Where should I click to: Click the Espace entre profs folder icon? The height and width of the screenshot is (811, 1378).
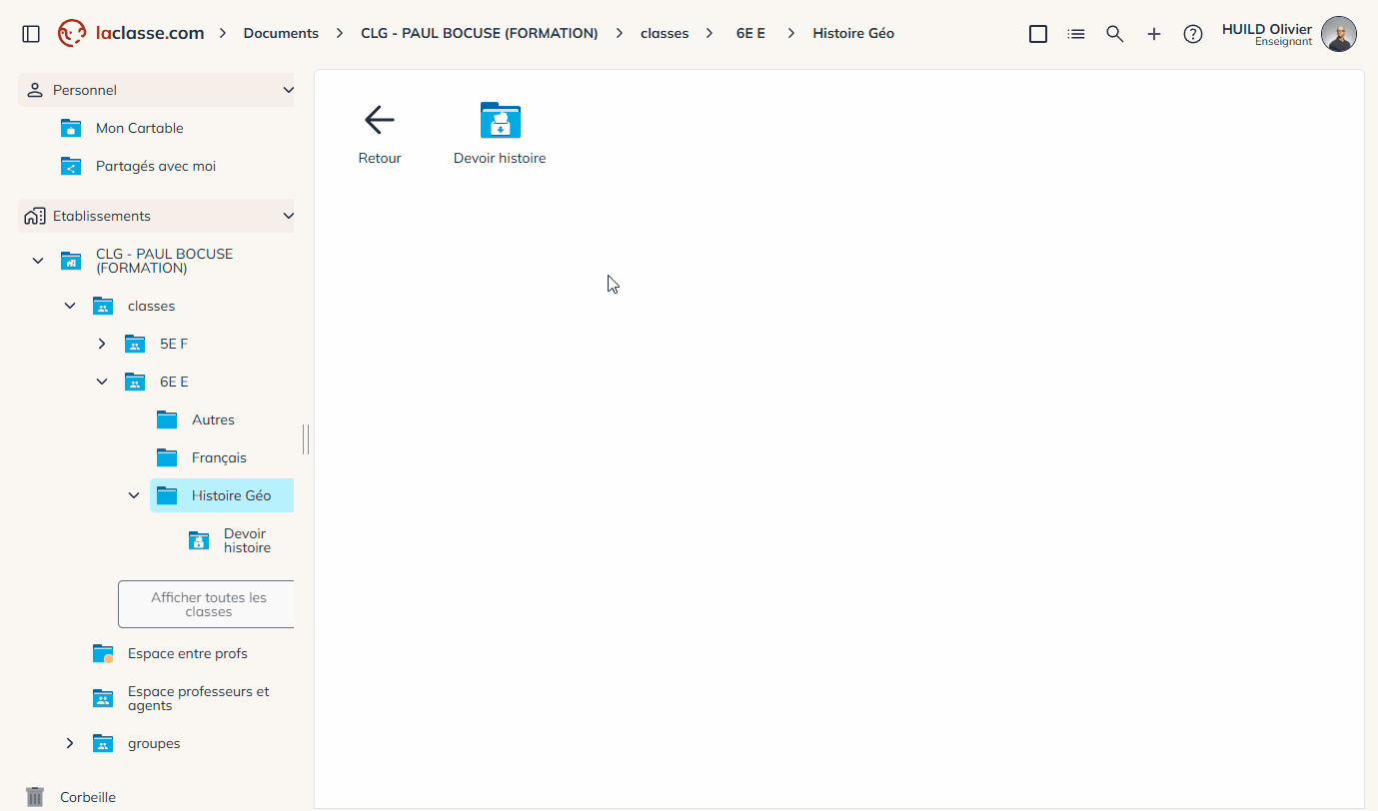click(x=103, y=653)
